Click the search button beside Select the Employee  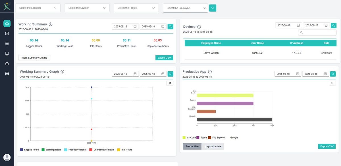[213, 8]
